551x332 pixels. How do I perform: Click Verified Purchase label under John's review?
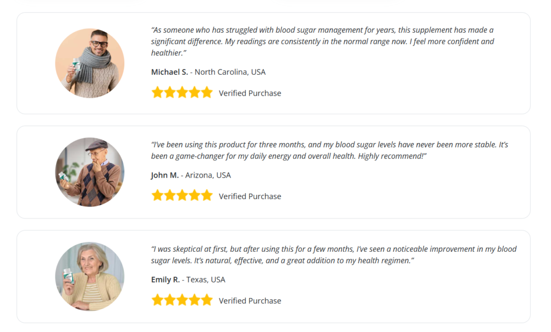[250, 196]
